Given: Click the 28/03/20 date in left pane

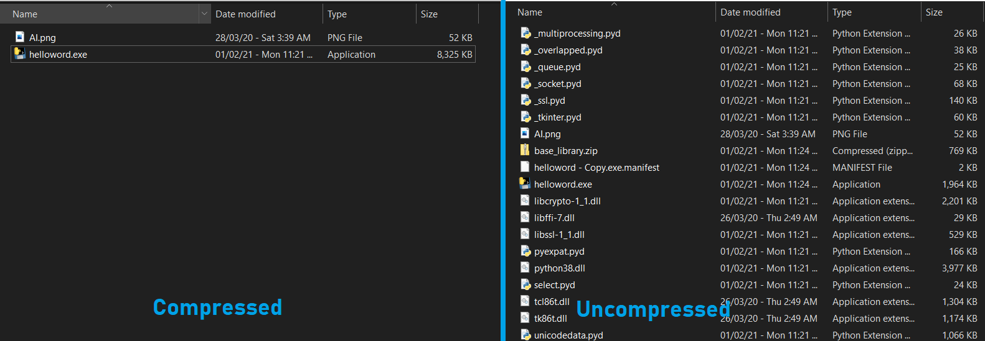Looking at the screenshot, I should pyautogui.click(x=263, y=38).
